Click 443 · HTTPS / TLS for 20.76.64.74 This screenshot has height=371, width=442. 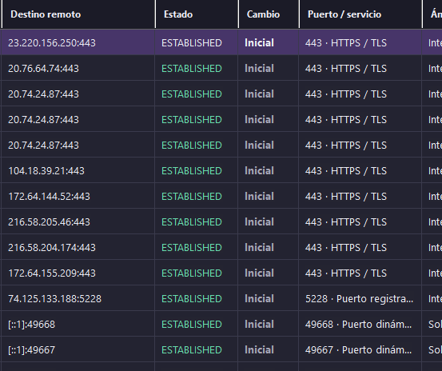coord(346,69)
